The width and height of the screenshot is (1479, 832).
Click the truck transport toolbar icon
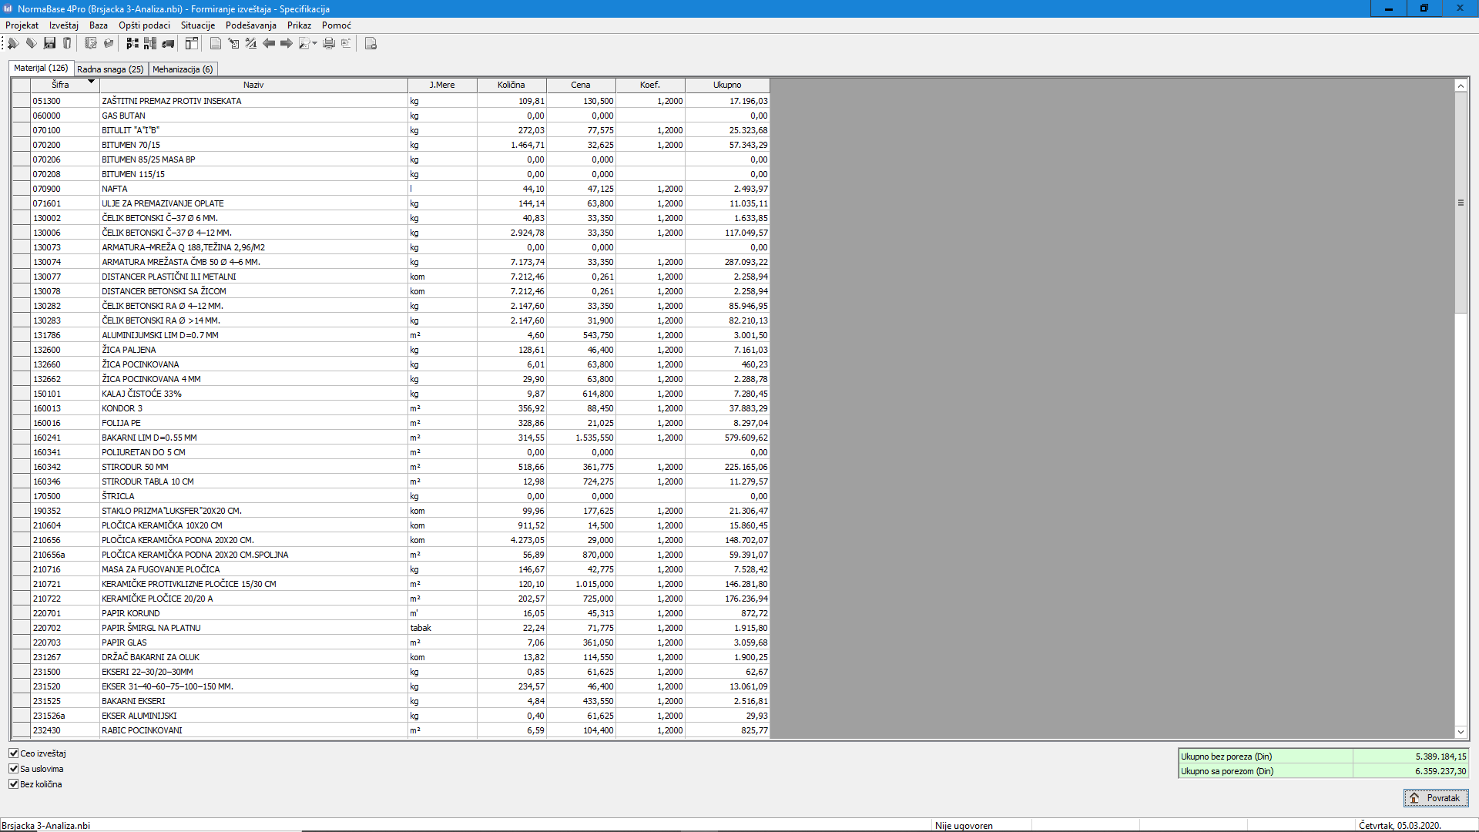[168, 43]
